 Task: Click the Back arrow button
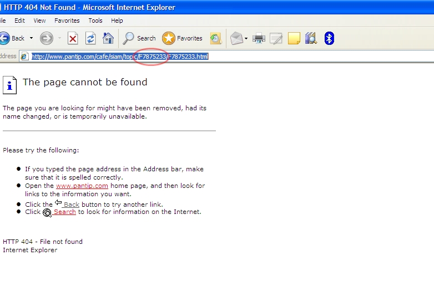(12, 38)
